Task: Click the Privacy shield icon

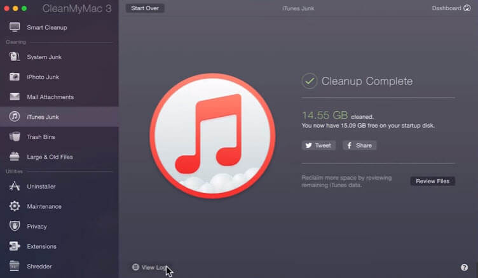Action: coord(15,226)
